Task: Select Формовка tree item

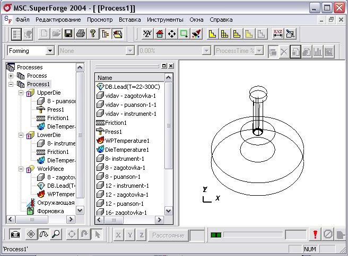Action: pos(50,211)
